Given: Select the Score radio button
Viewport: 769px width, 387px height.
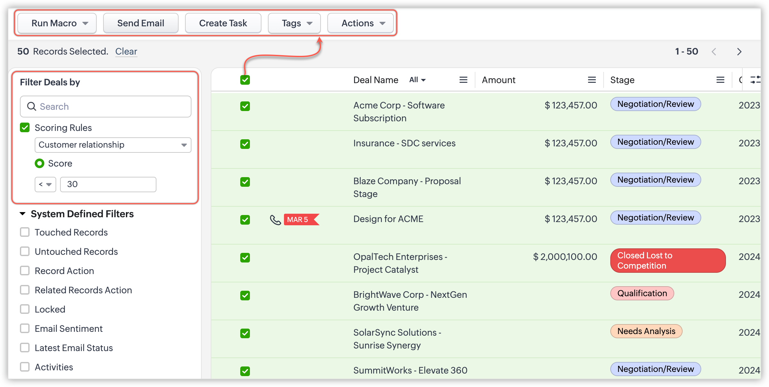Looking at the screenshot, I should 40,163.
